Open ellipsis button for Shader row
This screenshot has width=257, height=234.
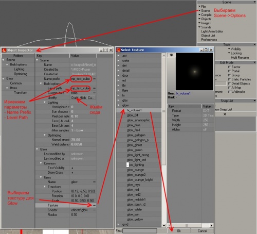pyautogui.click(x=94, y=210)
